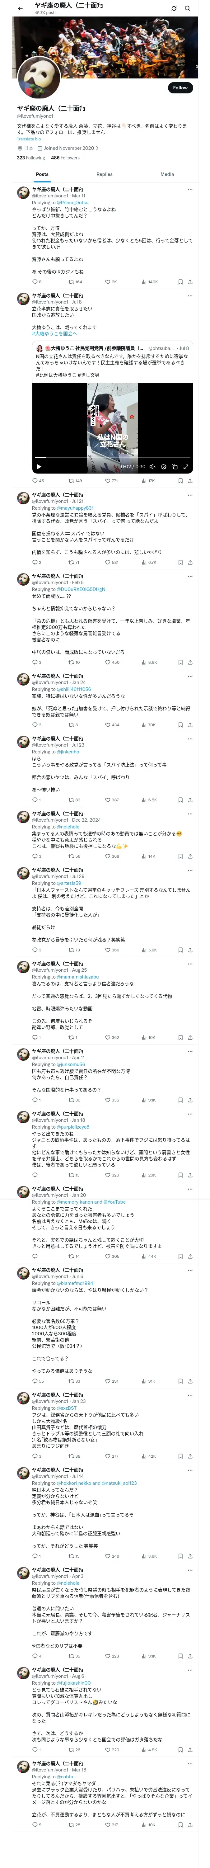The height and width of the screenshot is (1868, 210).
Task: Share the Mar 11 post
Action: point(190,281)
